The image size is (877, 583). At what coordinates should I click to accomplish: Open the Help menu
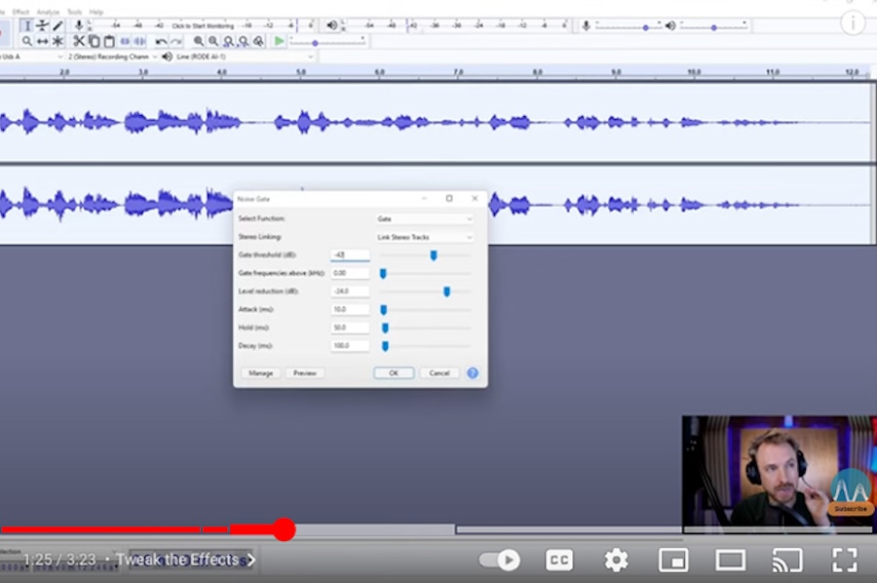pyautogui.click(x=96, y=12)
